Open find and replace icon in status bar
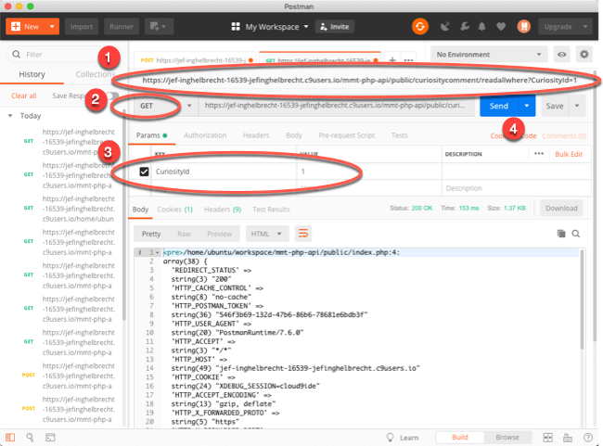This screenshot has height=446, width=603. pos(30,438)
